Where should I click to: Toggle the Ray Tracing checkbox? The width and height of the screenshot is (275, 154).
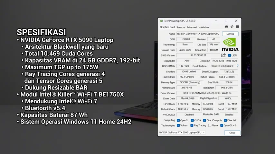click(x=192, y=125)
